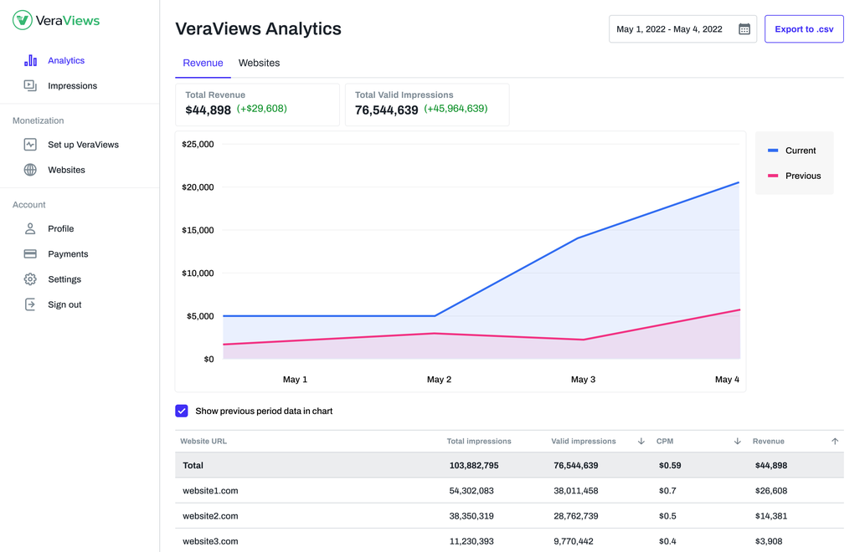
Task: Click the Websites globe icon
Action: tap(30, 170)
